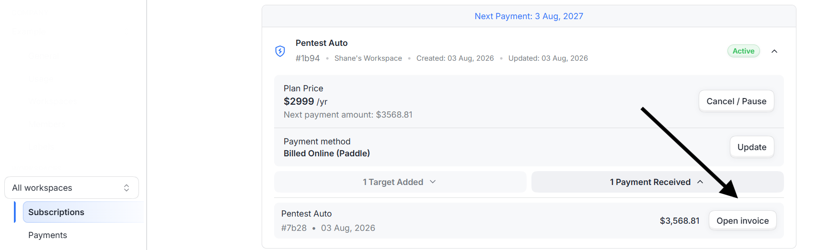Click the Shane's Workspace label
Image resolution: width=818 pixels, height=250 pixels.
(368, 58)
